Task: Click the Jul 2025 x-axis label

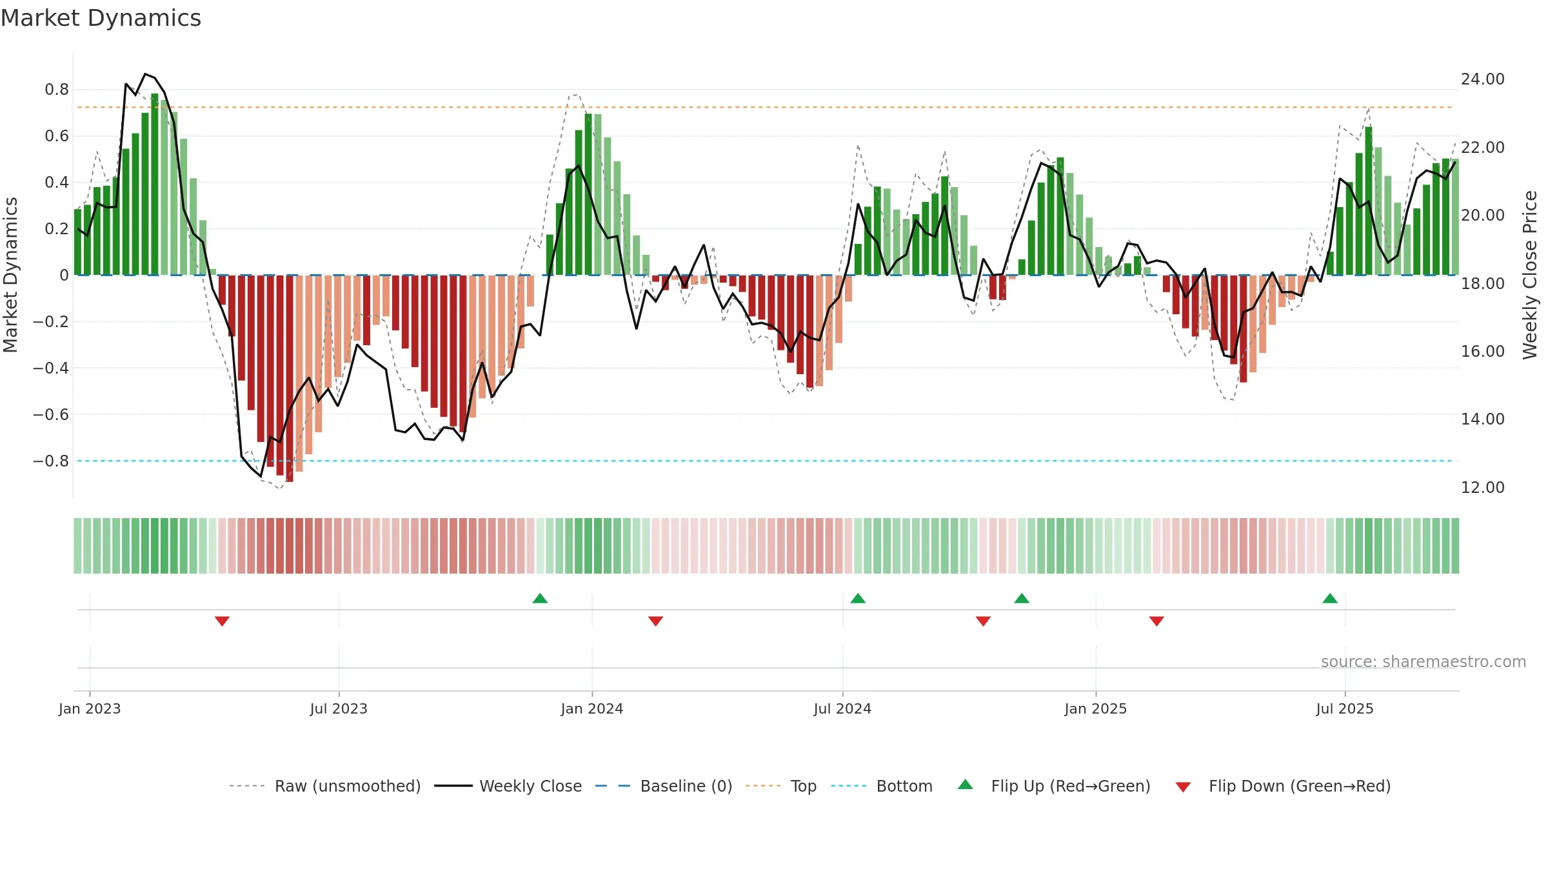Action: point(1345,708)
